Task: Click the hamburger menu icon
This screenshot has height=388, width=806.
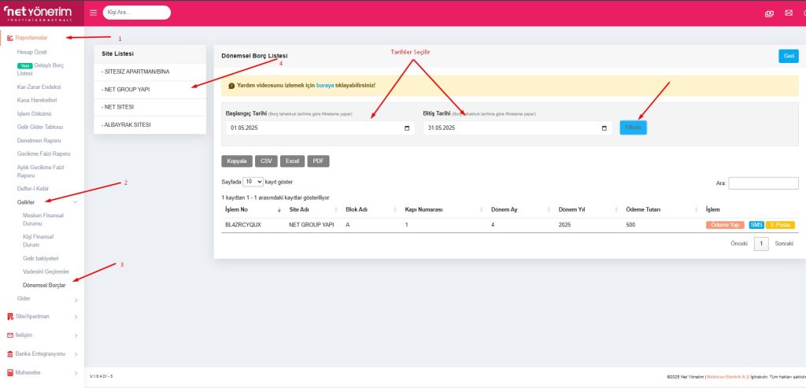Action: coord(94,13)
